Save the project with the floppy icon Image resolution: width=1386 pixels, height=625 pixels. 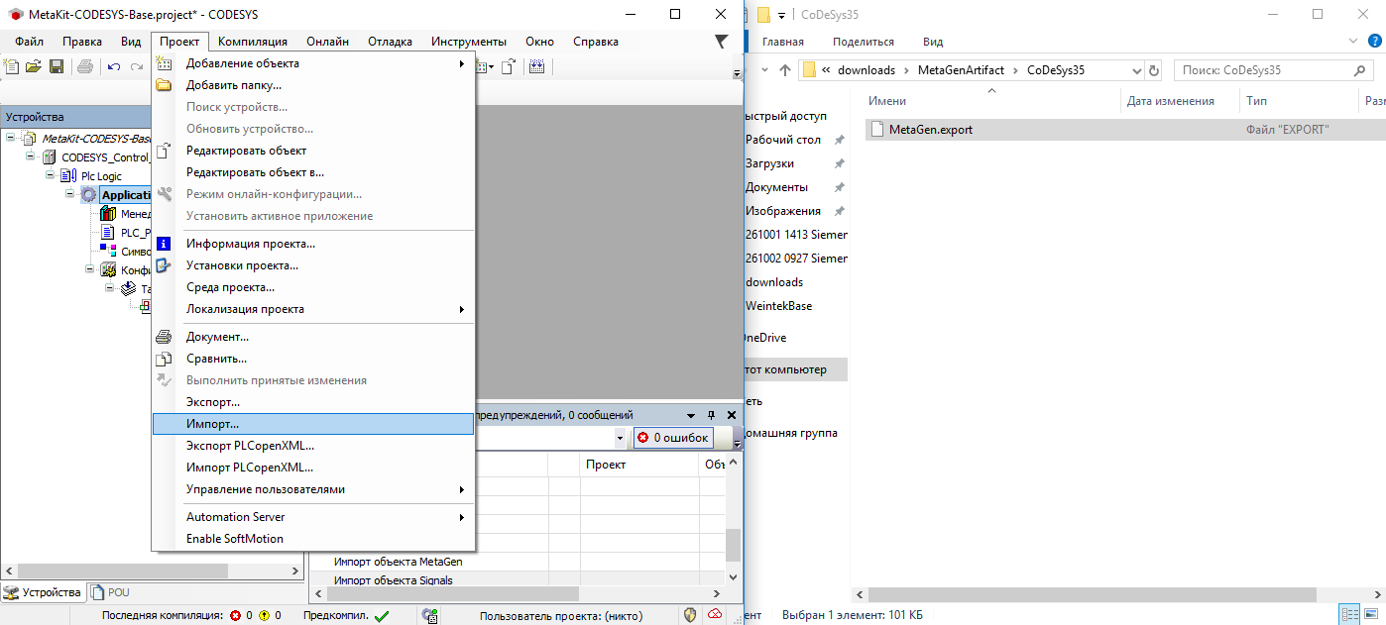[57, 66]
